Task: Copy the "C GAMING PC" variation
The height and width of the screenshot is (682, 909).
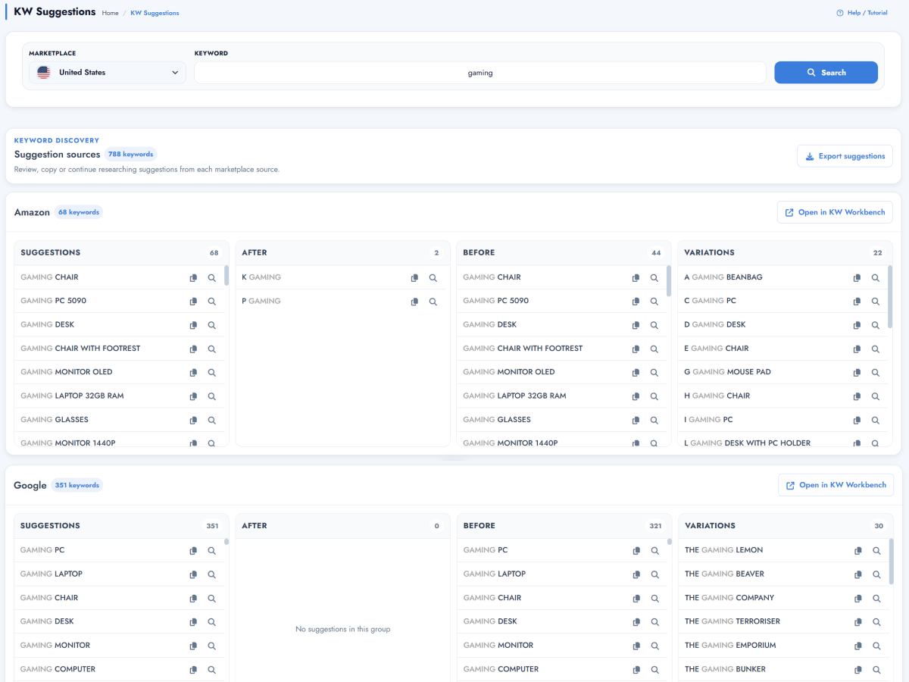Action: point(857,302)
